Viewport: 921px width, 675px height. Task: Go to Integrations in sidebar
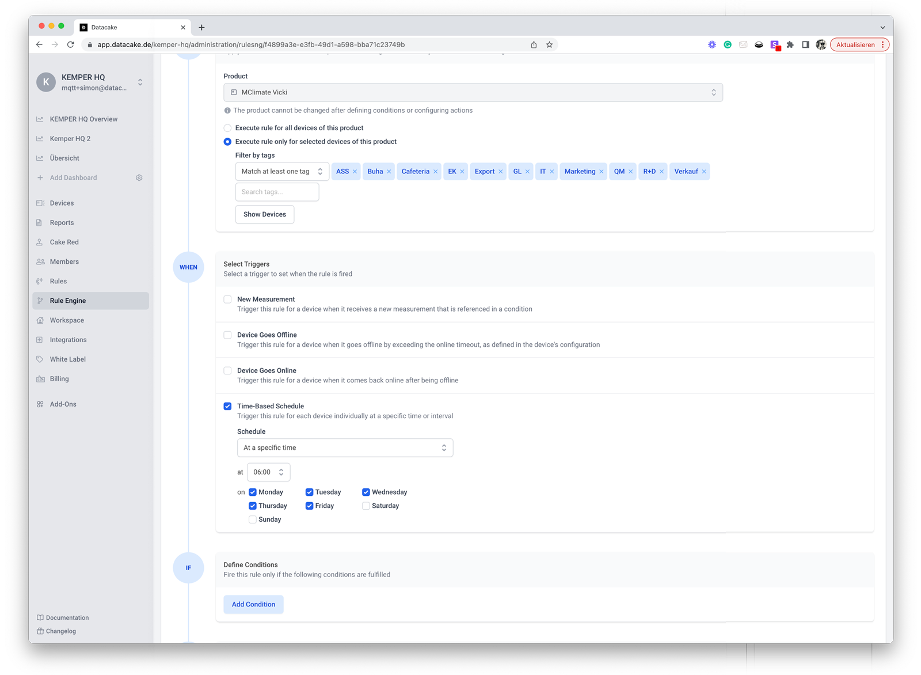(x=68, y=340)
